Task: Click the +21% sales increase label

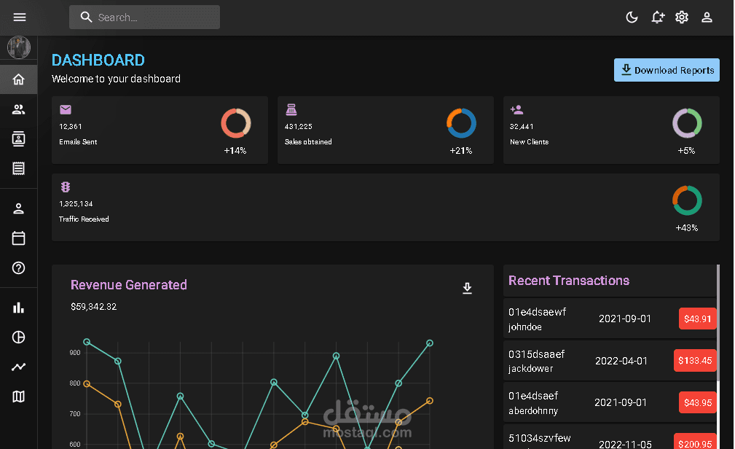Action: pyautogui.click(x=461, y=151)
